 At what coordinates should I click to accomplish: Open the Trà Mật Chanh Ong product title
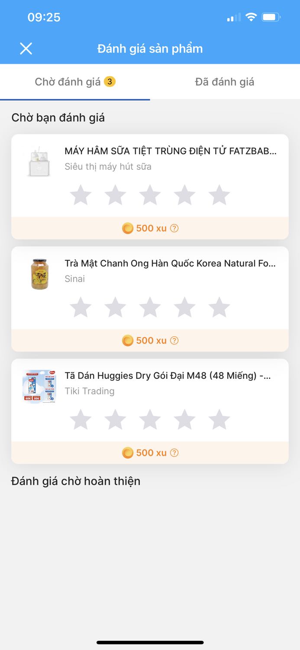click(170, 263)
